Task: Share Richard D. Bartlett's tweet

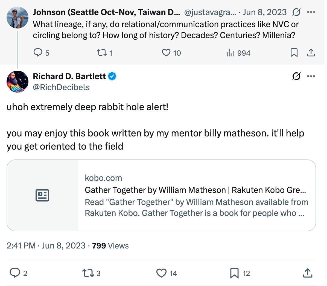Action: point(308,273)
